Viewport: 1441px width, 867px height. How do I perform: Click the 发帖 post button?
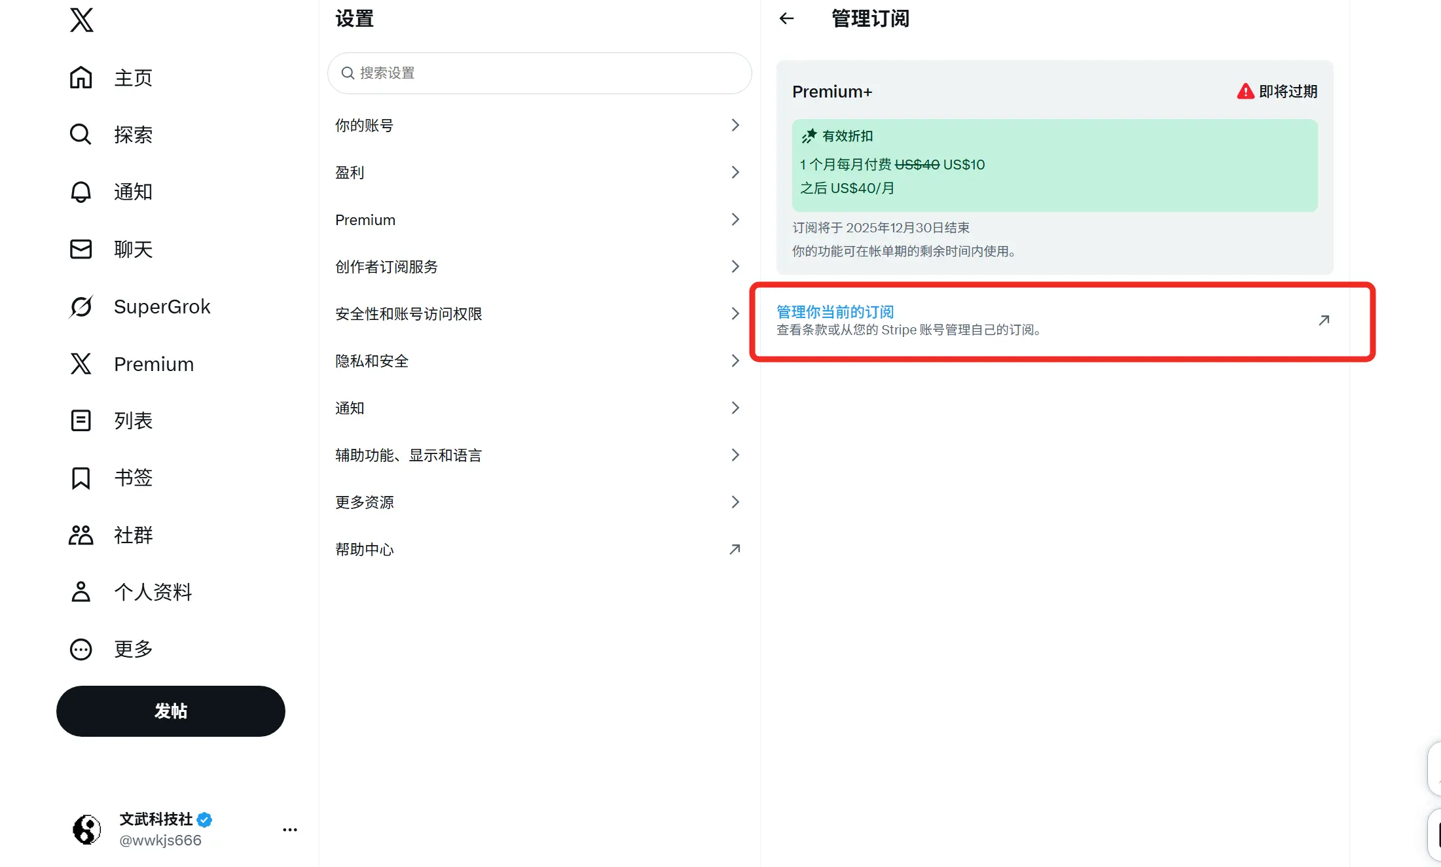(x=170, y=711)
